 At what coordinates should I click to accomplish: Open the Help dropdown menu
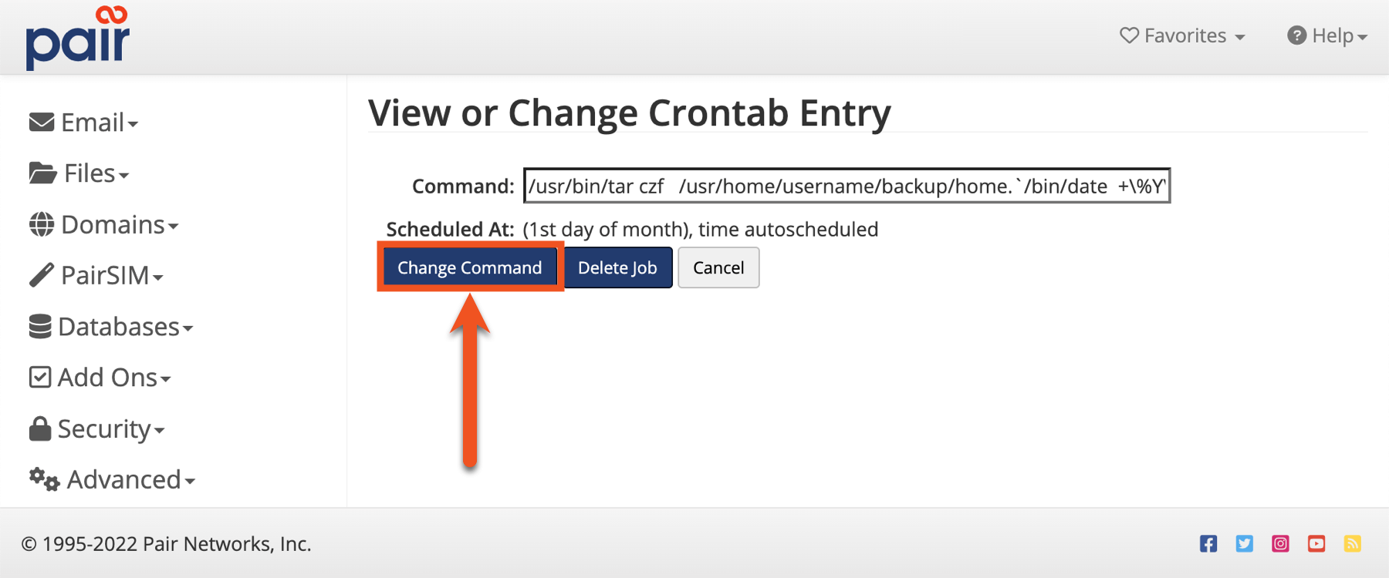pyautogui.click(x=1327, y=36)
